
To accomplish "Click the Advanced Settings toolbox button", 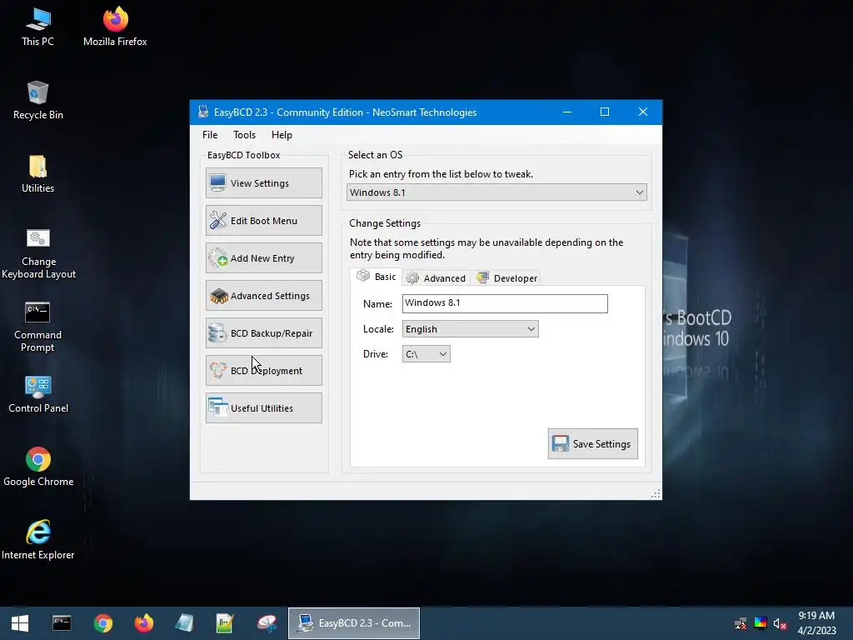I will [264, 296].
